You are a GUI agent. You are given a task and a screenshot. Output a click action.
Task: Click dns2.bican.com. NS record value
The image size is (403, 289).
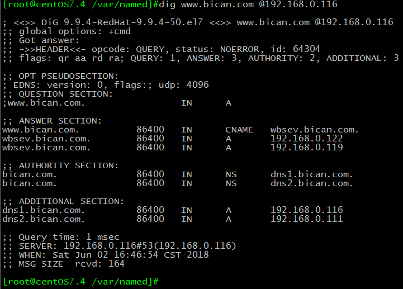312,183
